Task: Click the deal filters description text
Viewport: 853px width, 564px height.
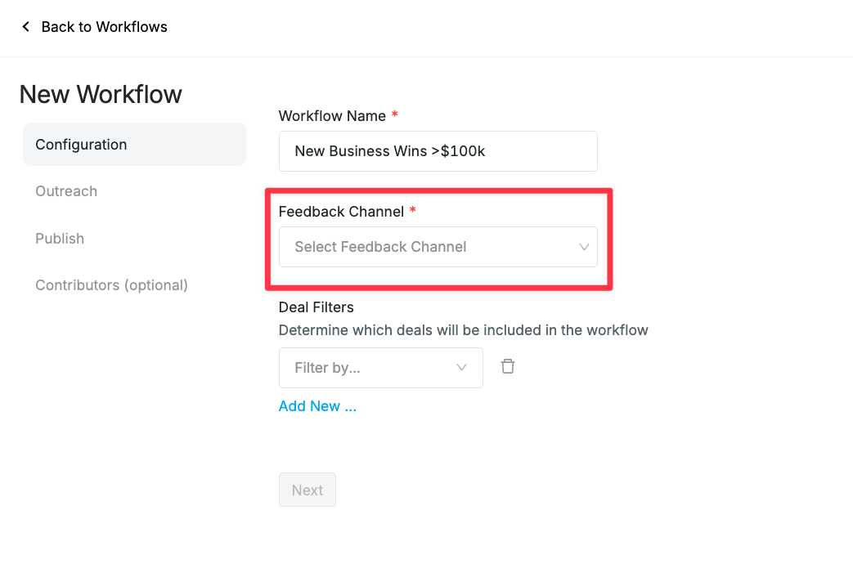Action: click(464, 330)
